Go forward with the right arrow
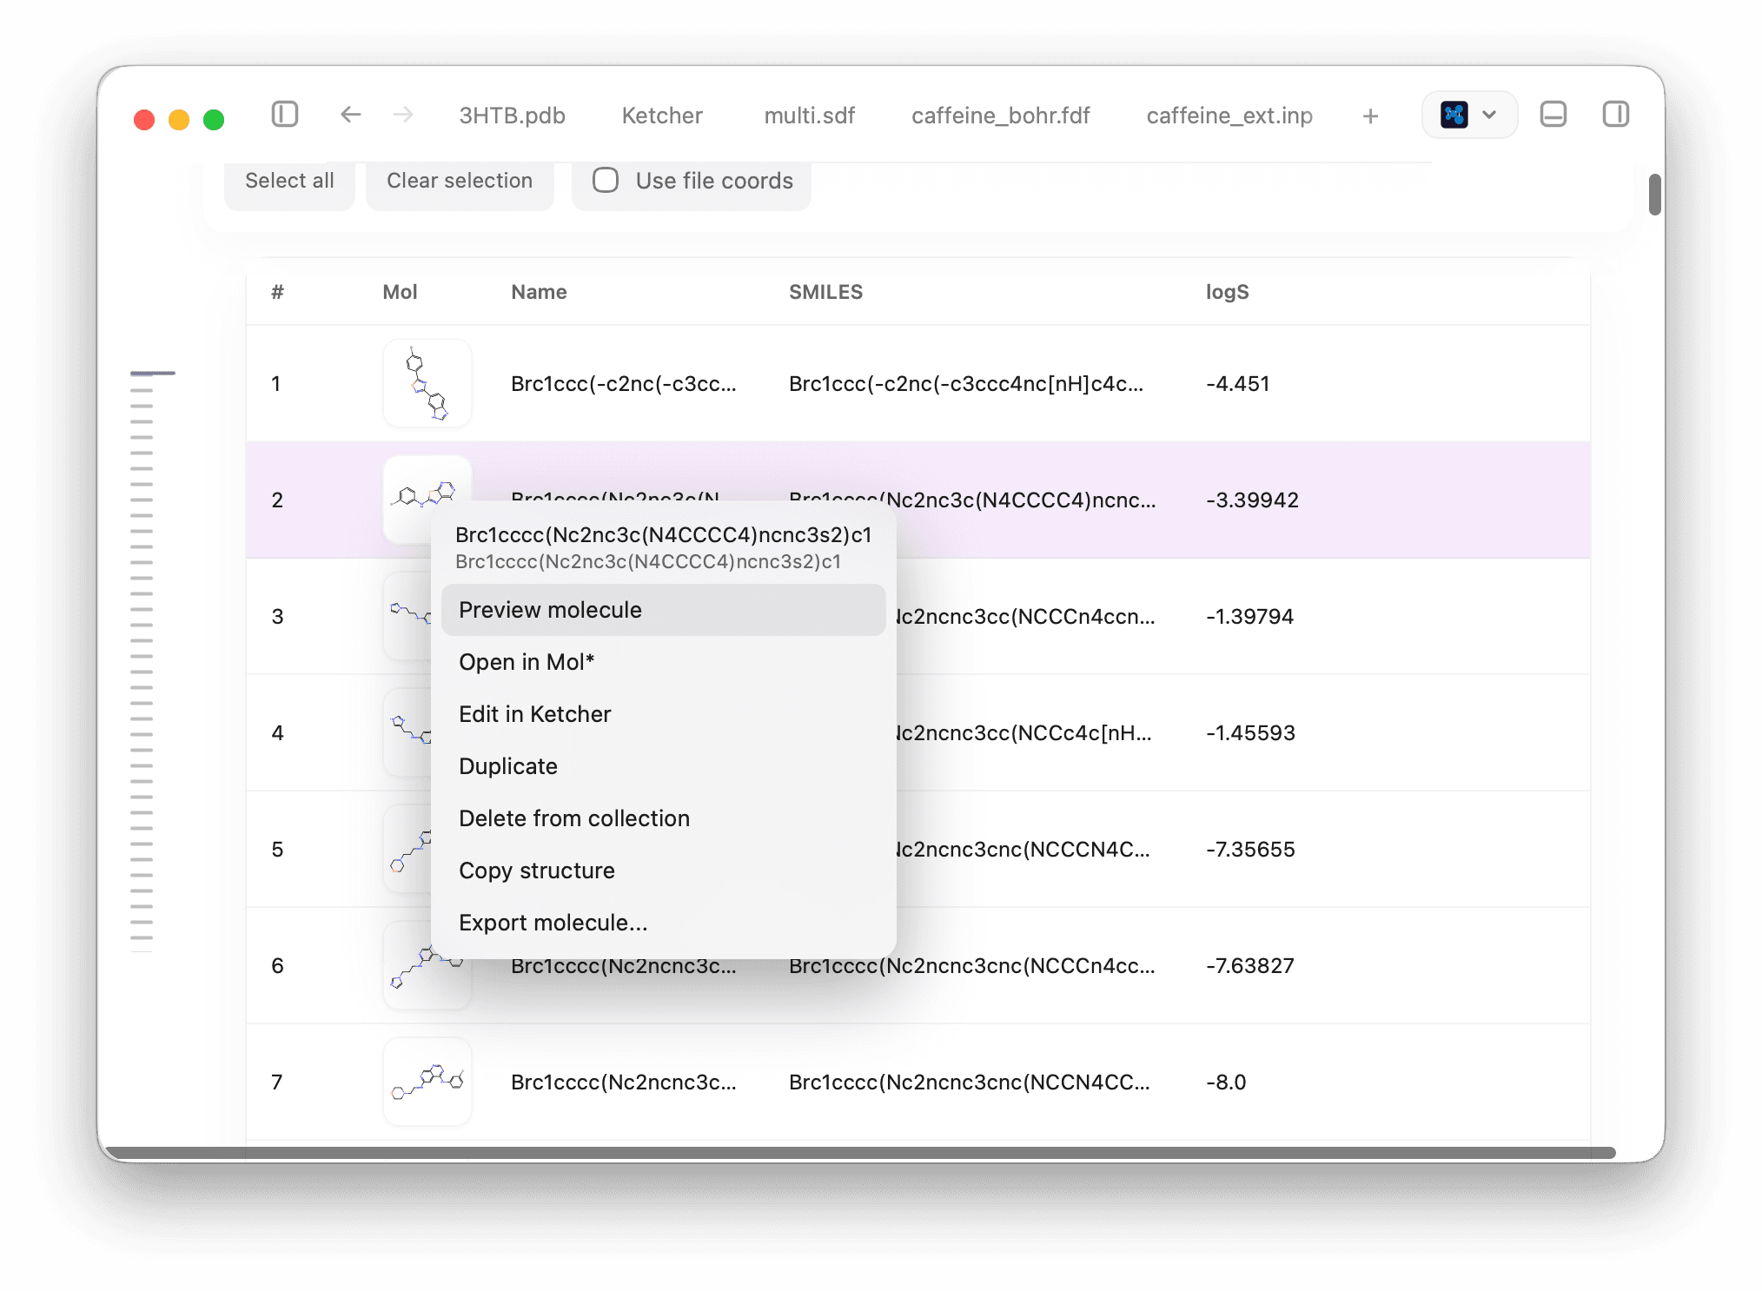This screenshot has height=1291, width=1762. pos(402,115)
